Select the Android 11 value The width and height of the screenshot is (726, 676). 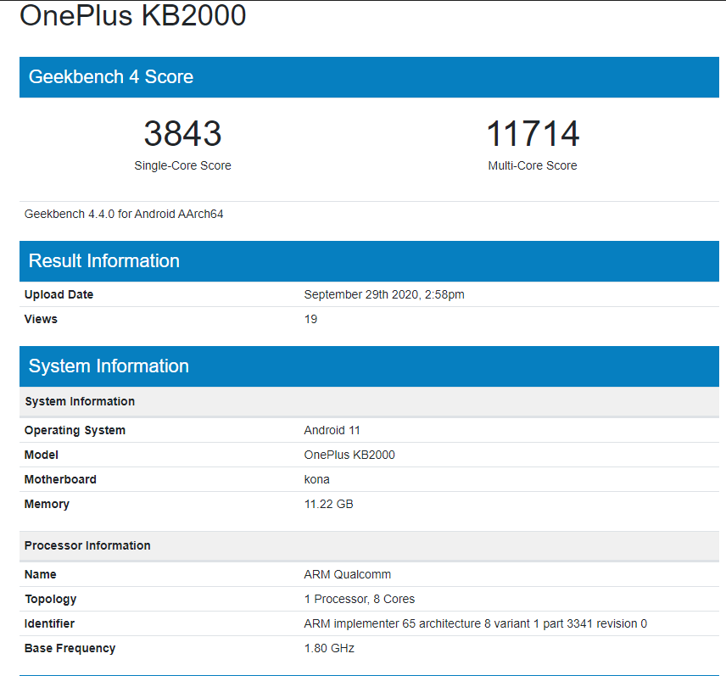(x=332, y=430)
